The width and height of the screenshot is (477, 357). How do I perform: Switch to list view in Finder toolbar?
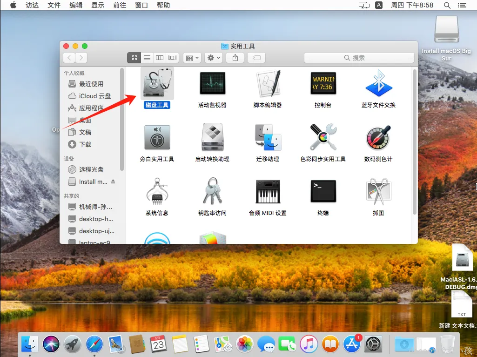point(147,58)
